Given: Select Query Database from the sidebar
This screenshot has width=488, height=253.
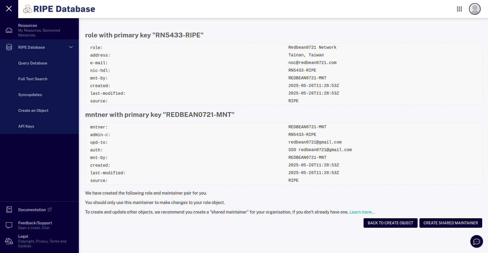Looking at the screenshot, I should coord(33,63).
